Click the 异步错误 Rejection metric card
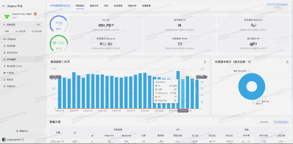The width and height of the screenshot is (293, 144). (x=253, y=25)
